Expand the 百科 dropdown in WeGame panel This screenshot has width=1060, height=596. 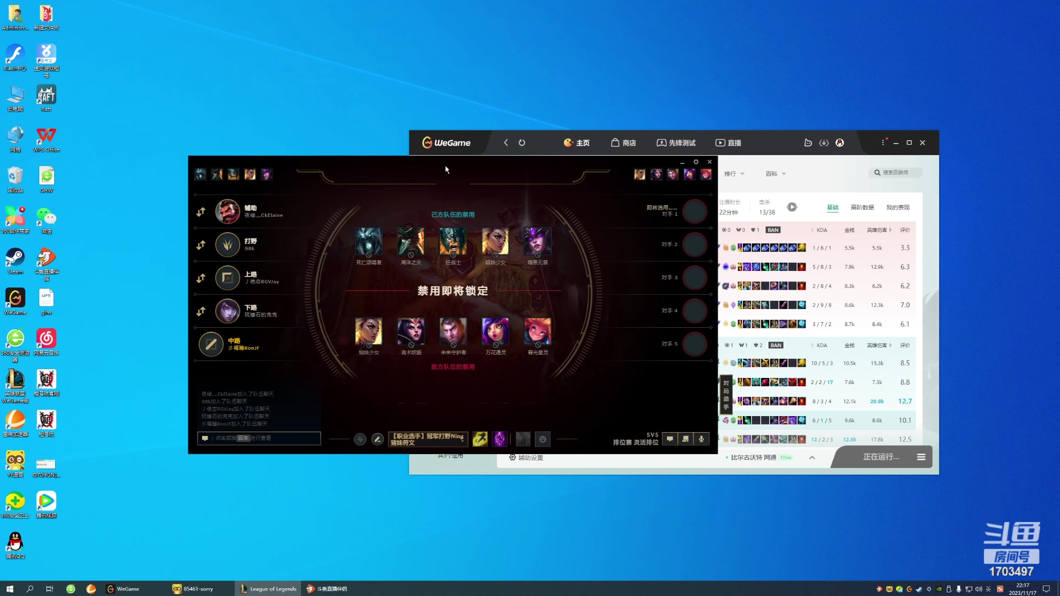coord(775,173)
